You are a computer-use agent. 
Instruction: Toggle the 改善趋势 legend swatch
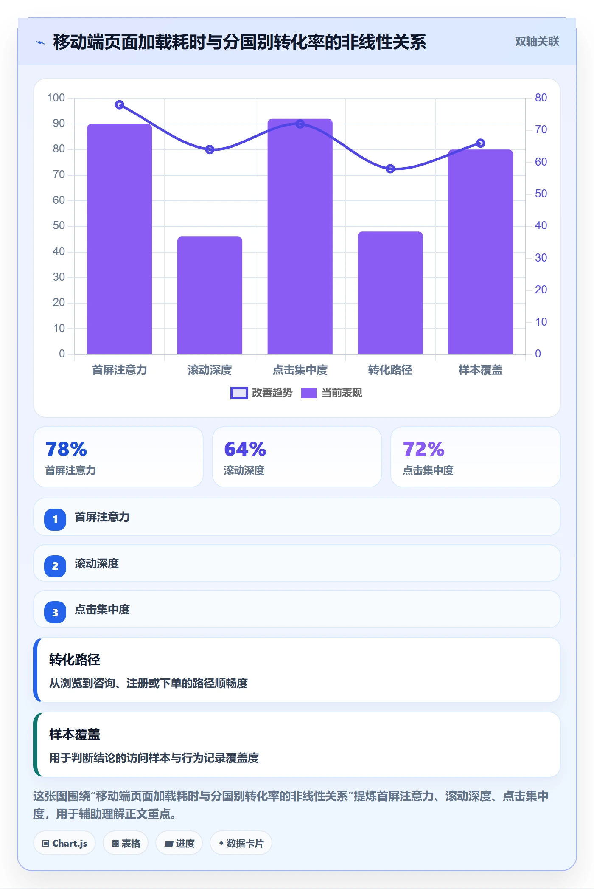click(239, 393)
